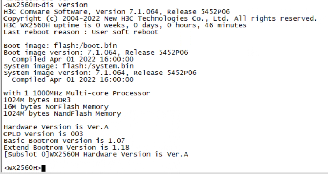Click the '[Subslot 0]WX2560H' hardware line
The image size is (328, 174).
pyautogui.click(x=96, y=154)
